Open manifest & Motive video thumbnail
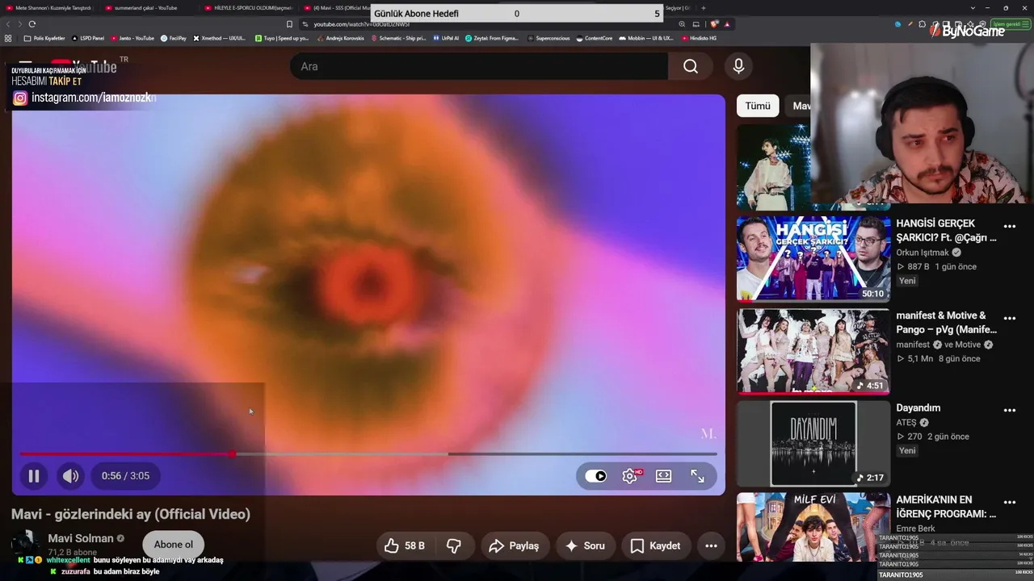The width and height of the screenshot is (1034, 581). [813, 351]
